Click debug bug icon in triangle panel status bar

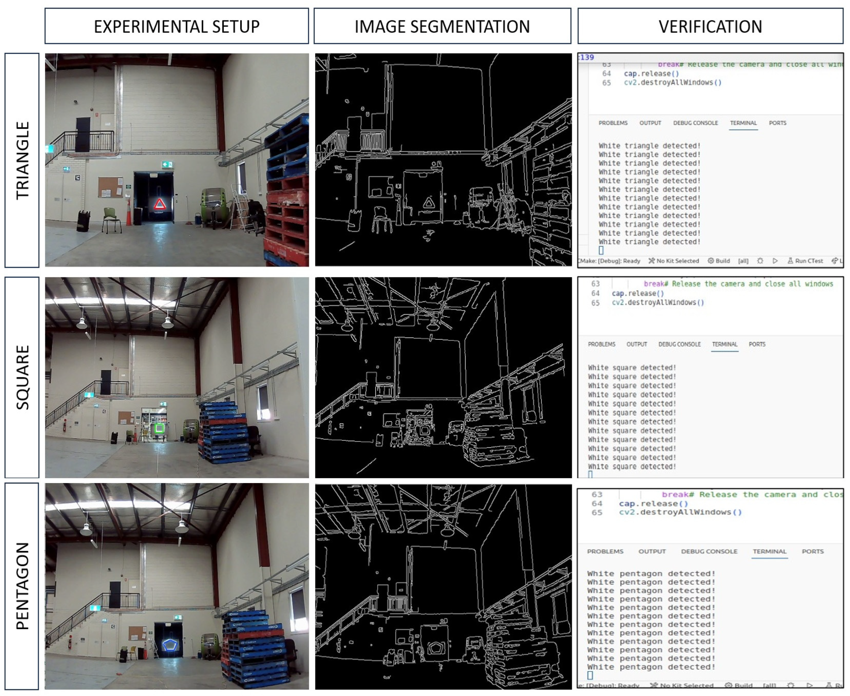[x=760, y=261]
